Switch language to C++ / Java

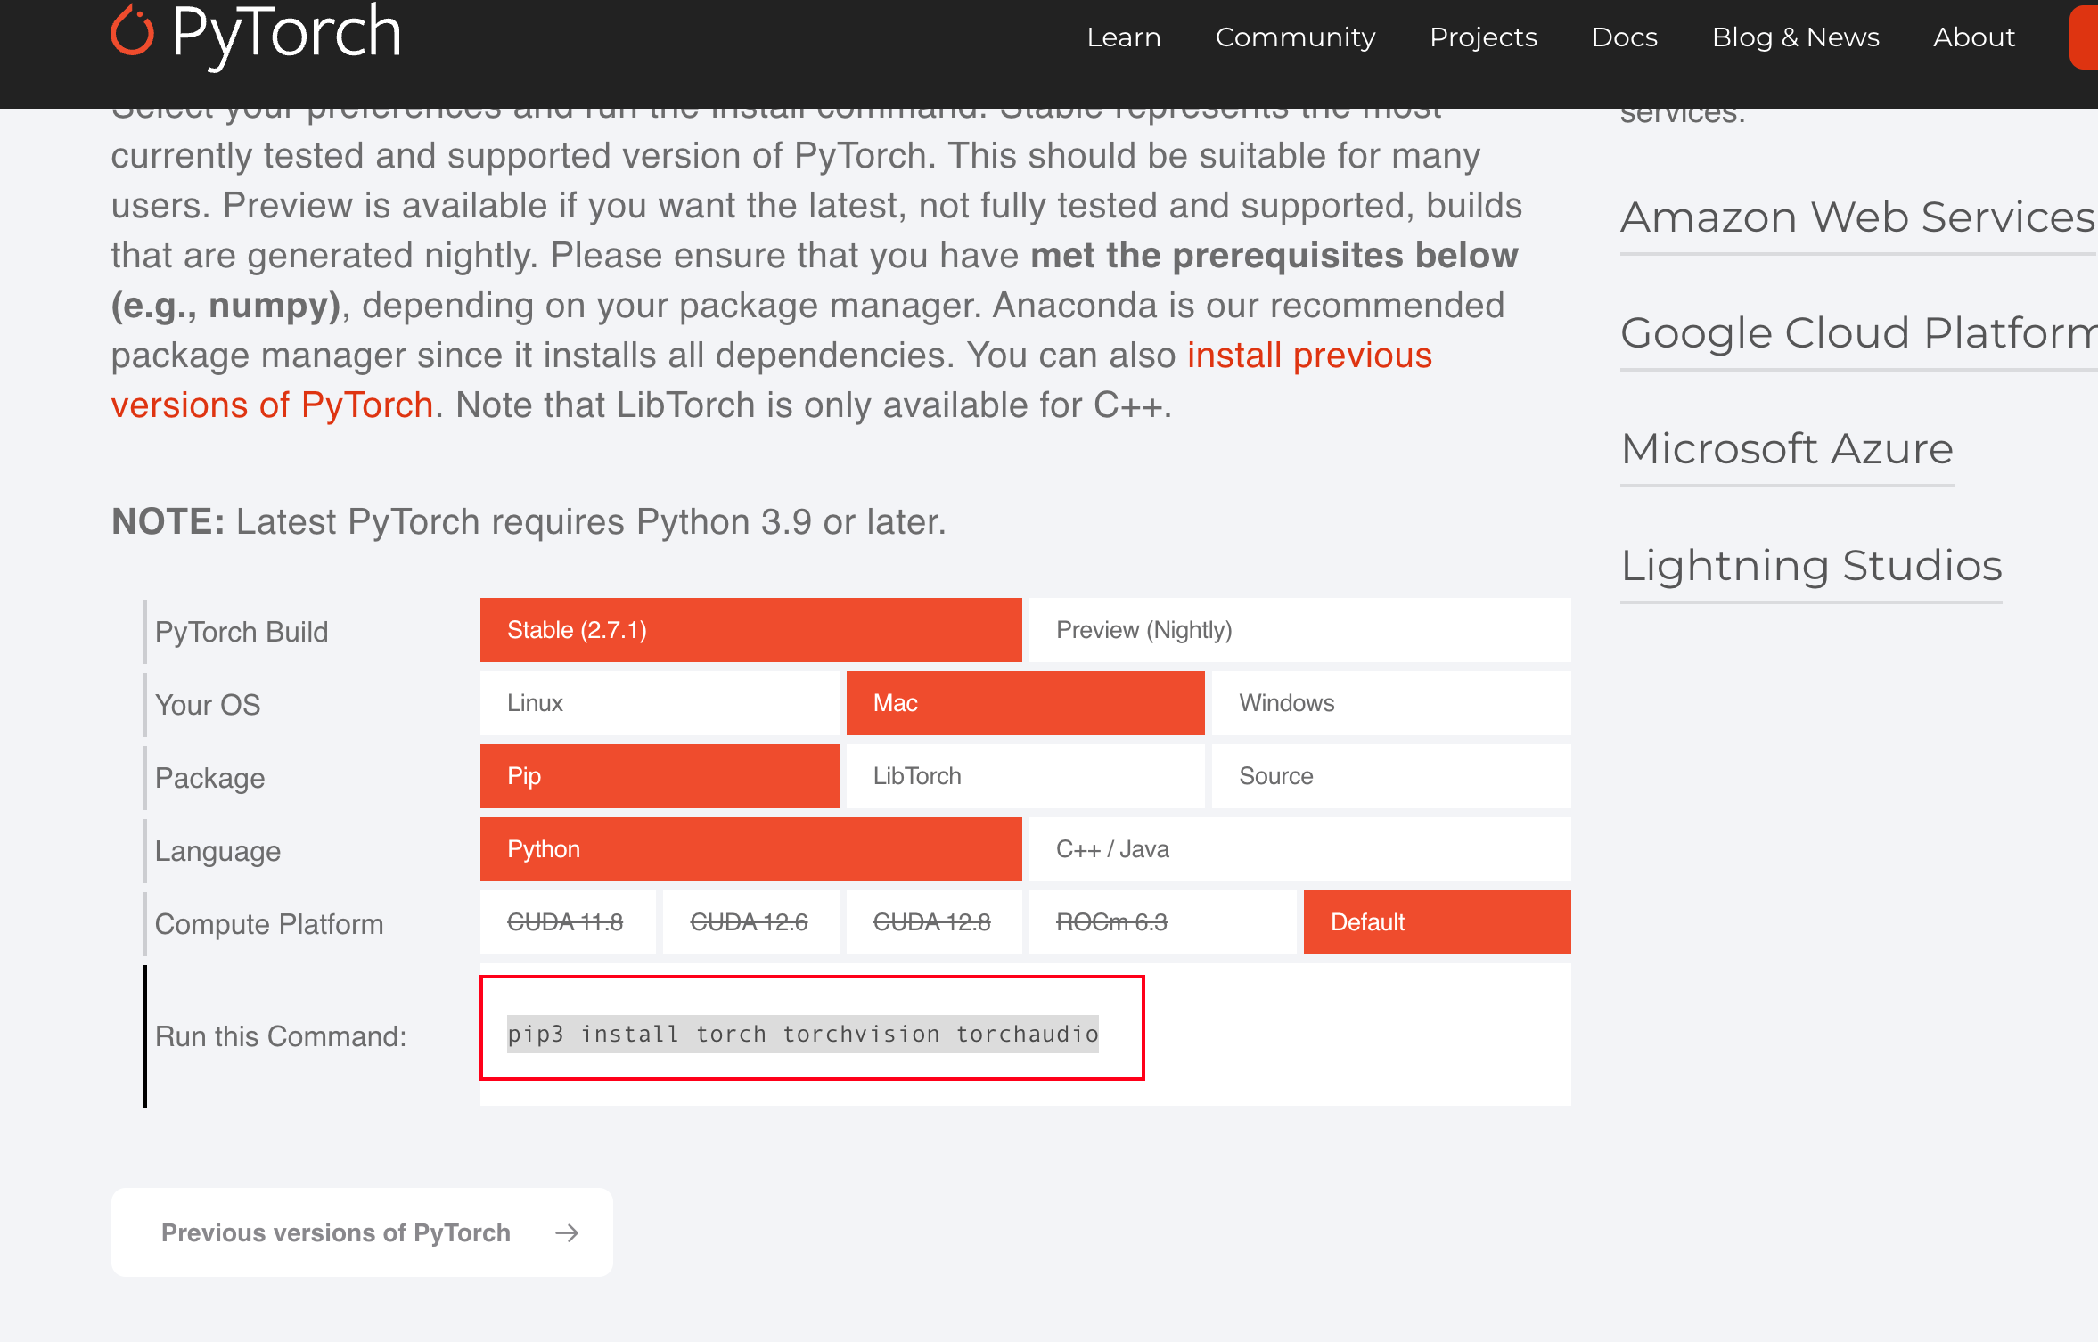(x=1299, y=849)
